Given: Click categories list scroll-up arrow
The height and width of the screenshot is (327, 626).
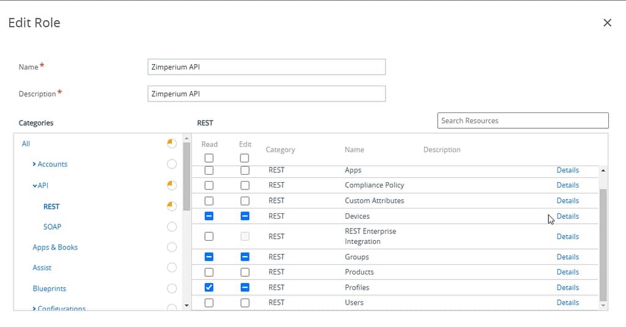Looking at the screenshot, I should coord(187,138).
